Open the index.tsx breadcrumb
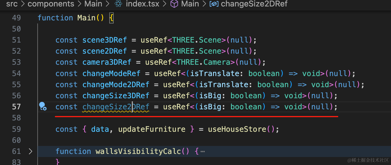Image resolution: width=391 pixels, height=165 pixels. tap(142, 4)
